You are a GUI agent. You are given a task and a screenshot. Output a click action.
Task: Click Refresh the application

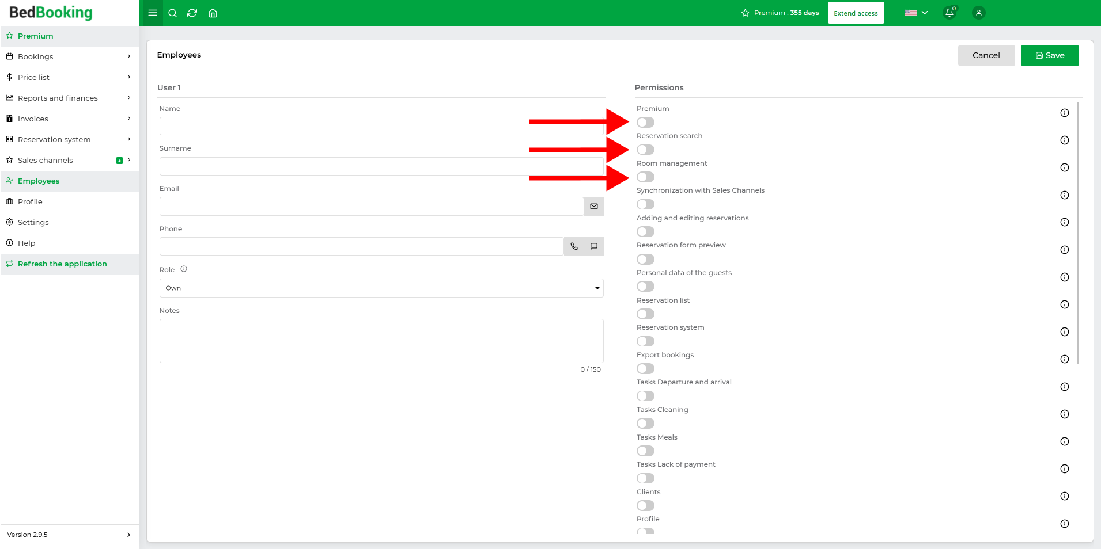pos(69,264)
